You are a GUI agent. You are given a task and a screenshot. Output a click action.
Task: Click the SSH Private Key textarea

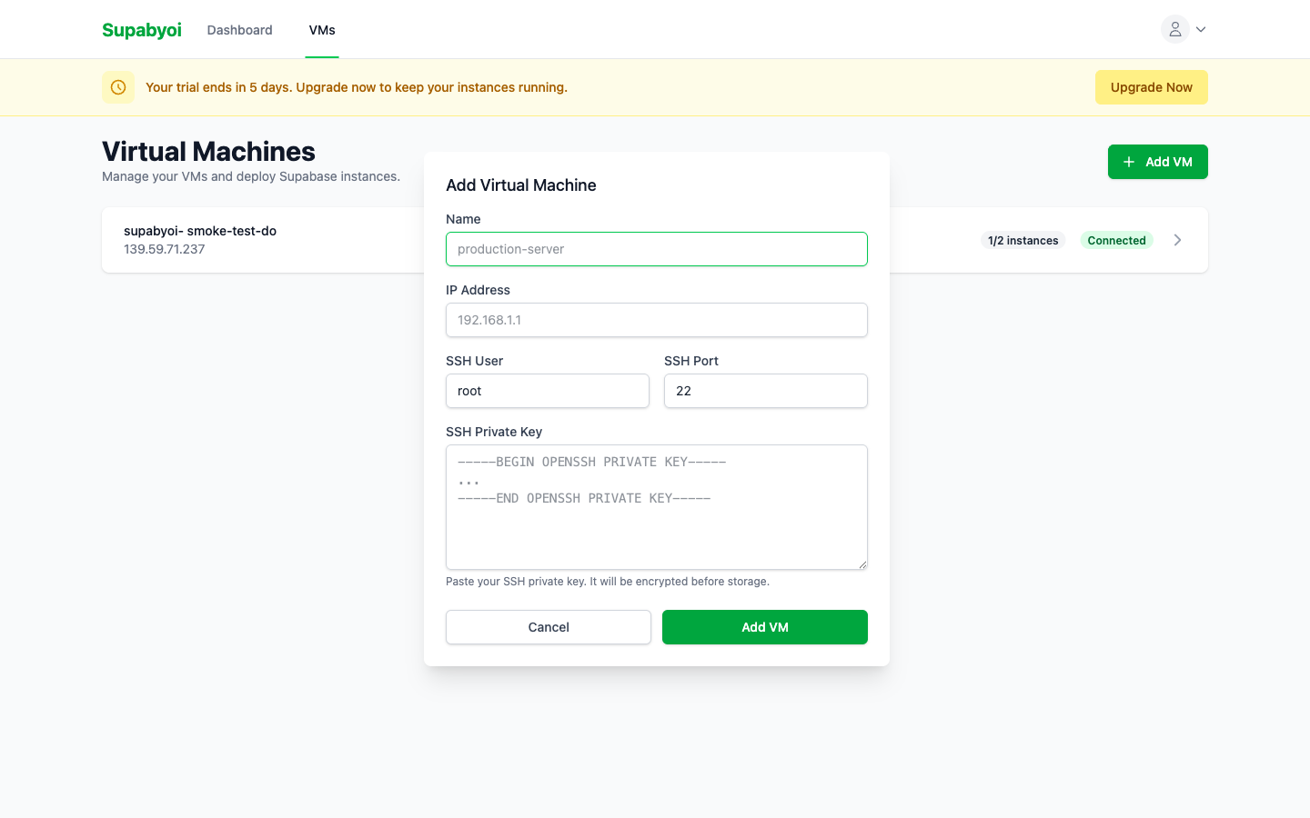[x=656, y=506]
